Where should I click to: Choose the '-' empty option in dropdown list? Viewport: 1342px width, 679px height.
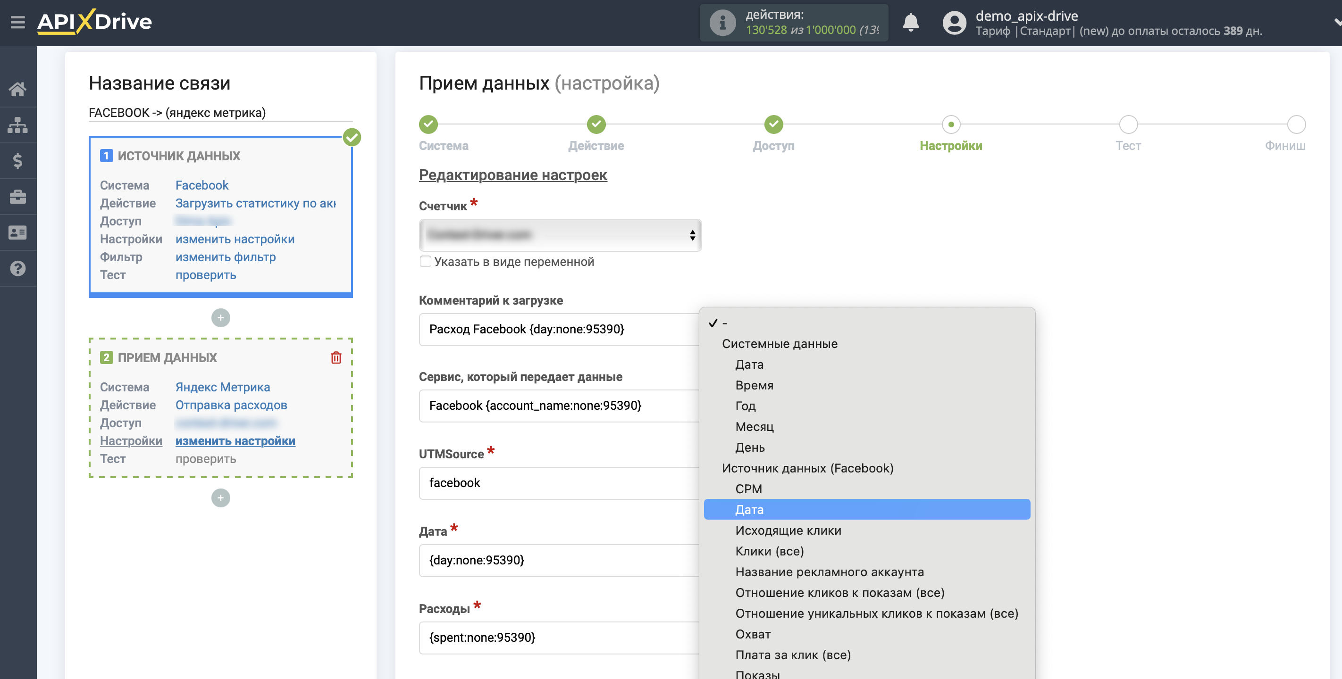point(867,323)
